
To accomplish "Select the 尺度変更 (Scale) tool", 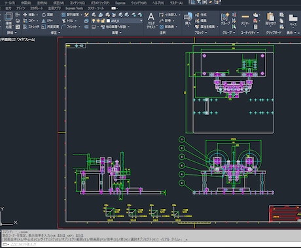I will click(50, 27).
